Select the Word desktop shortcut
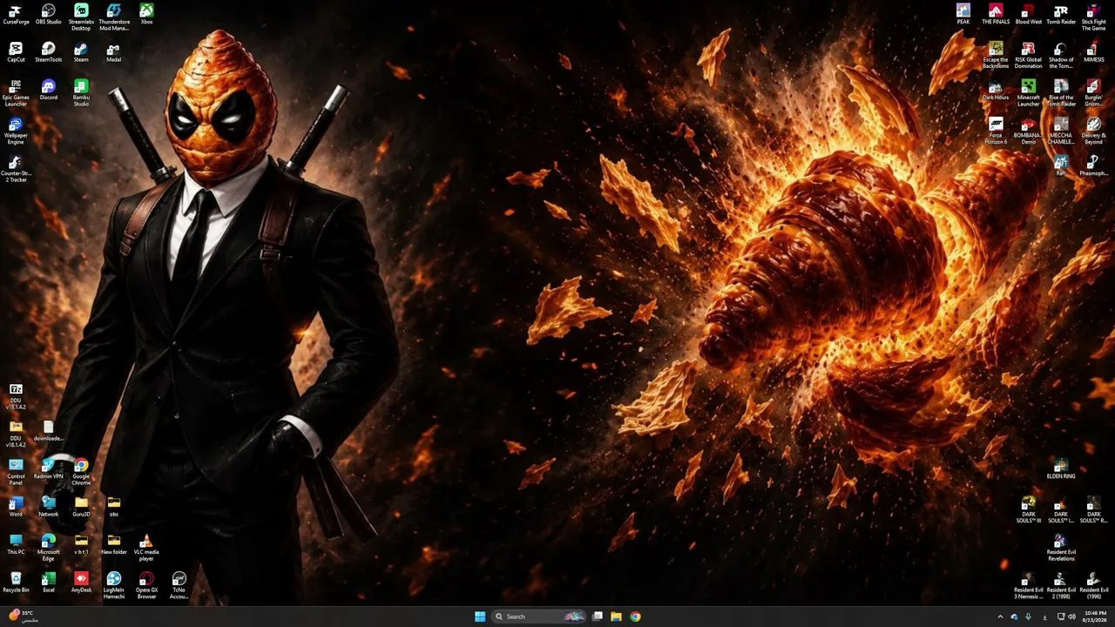Screen dimensions: 1115x627 [x=16, y=507]
